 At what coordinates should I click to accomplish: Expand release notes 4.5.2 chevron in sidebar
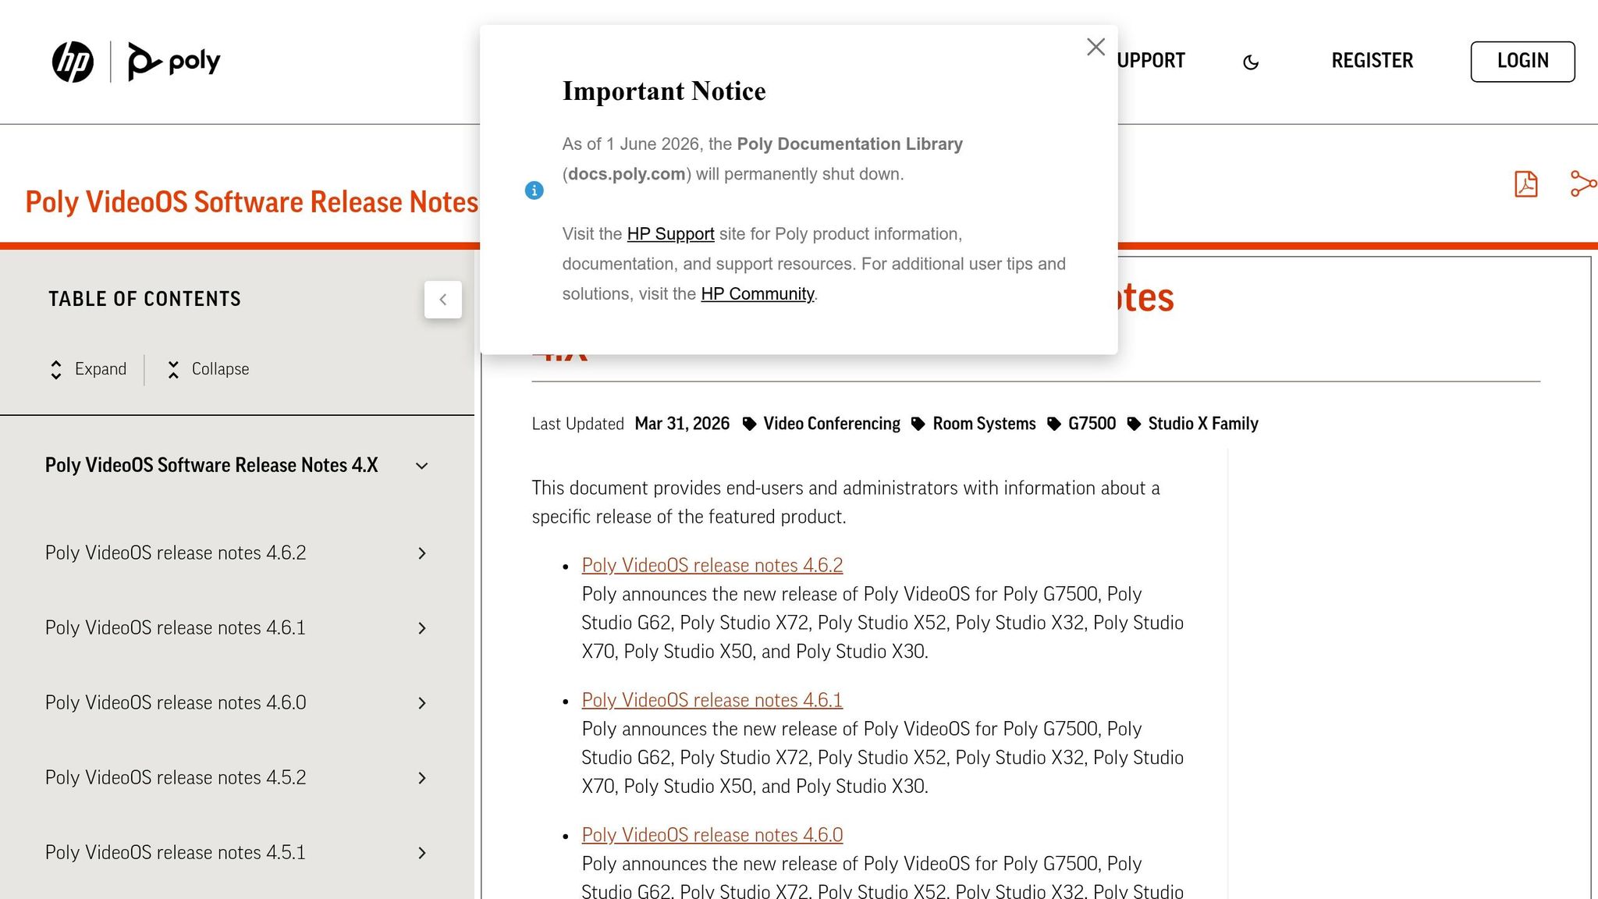422,778
